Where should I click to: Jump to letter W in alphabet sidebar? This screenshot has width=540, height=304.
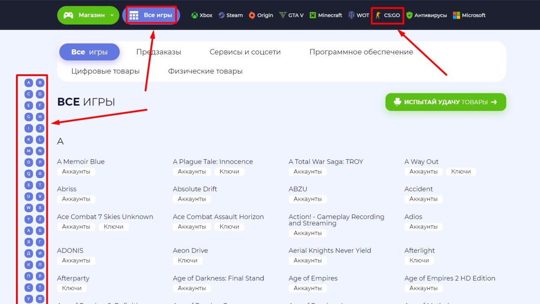coord(29,208)
